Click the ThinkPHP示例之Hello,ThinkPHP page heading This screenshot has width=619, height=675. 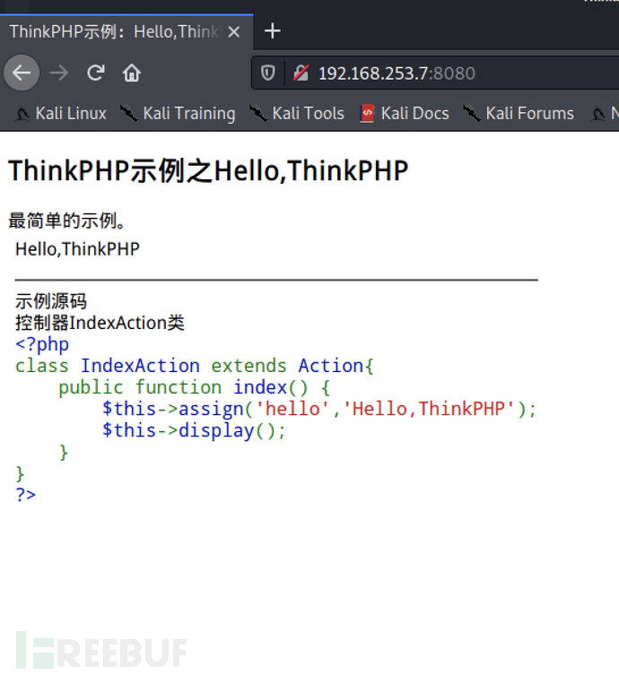[208, 170]
